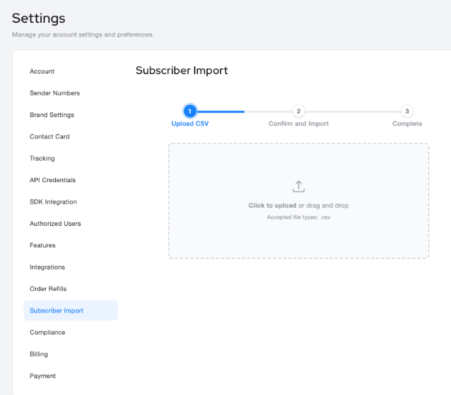Open Tracking settings
Screen dimensions: 451x395
click(x=42, y=159)
